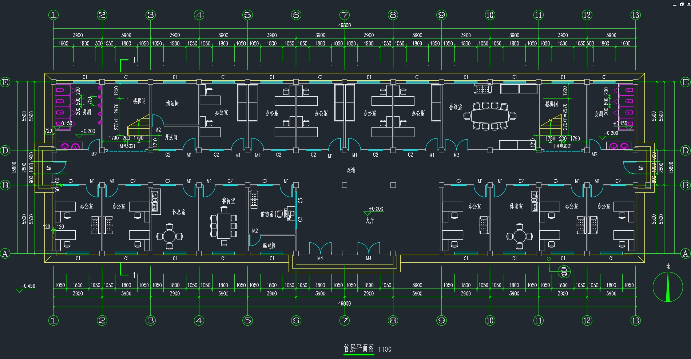This screenshot has width=691, height=359.
Task: Select the left 13800 overall dimension
Action: tap(14, 168)
